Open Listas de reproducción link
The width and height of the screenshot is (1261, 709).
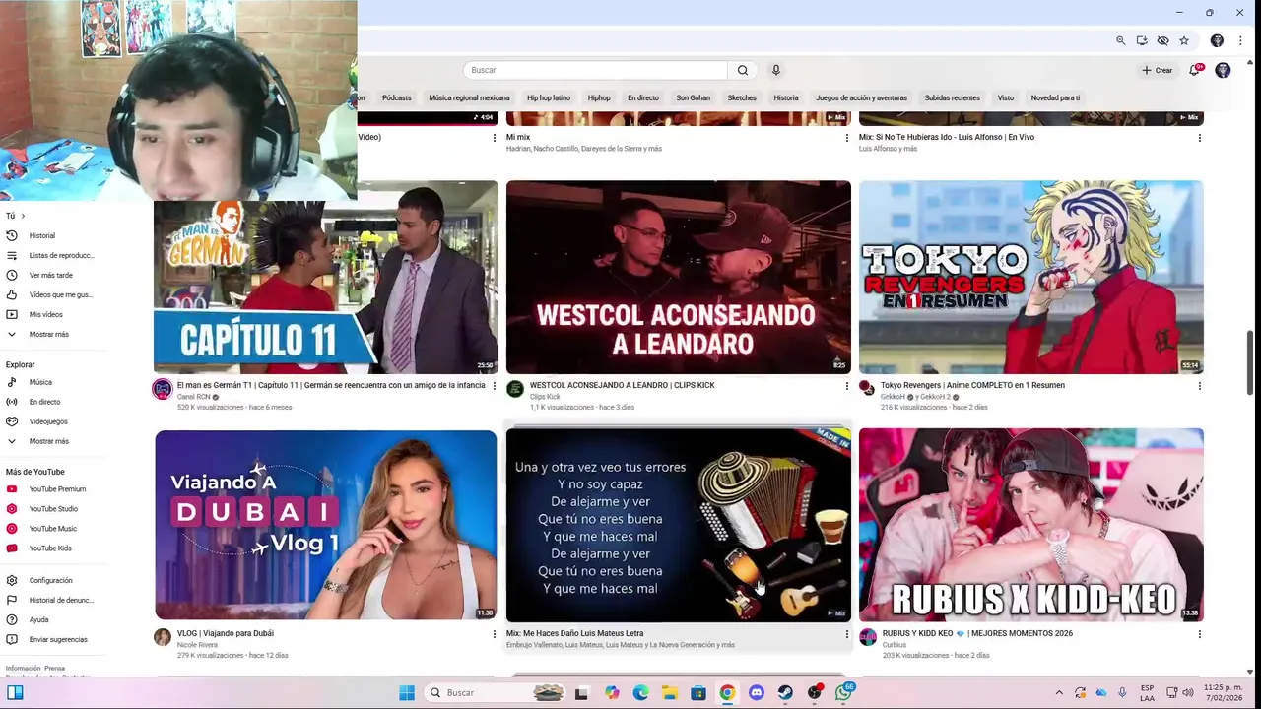click(61, 255)
